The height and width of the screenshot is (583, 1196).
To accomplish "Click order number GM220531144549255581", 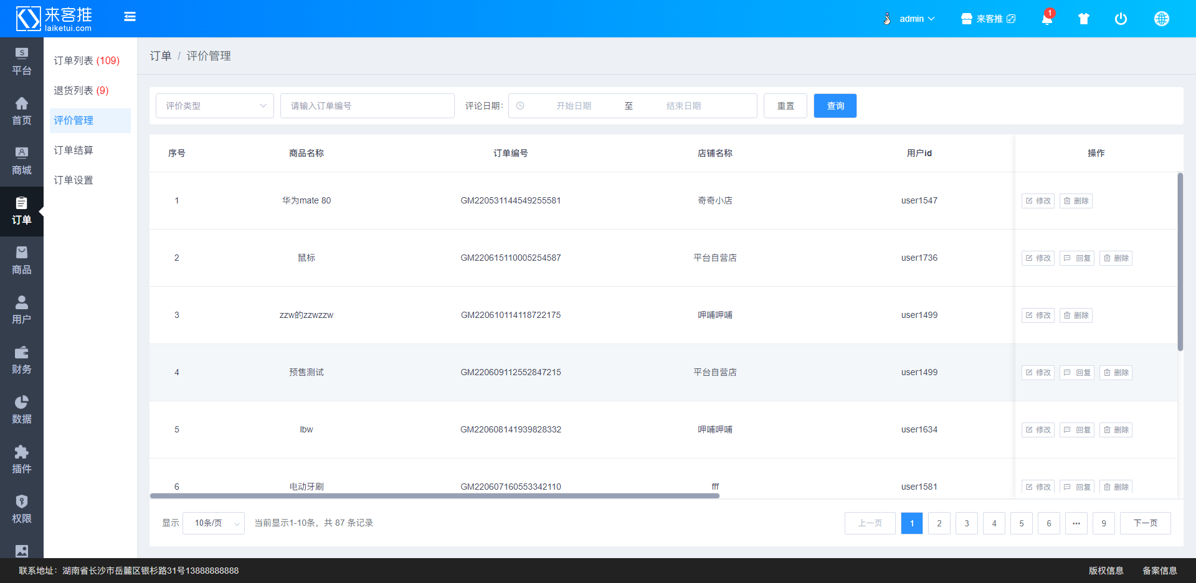I will [511, 200].
